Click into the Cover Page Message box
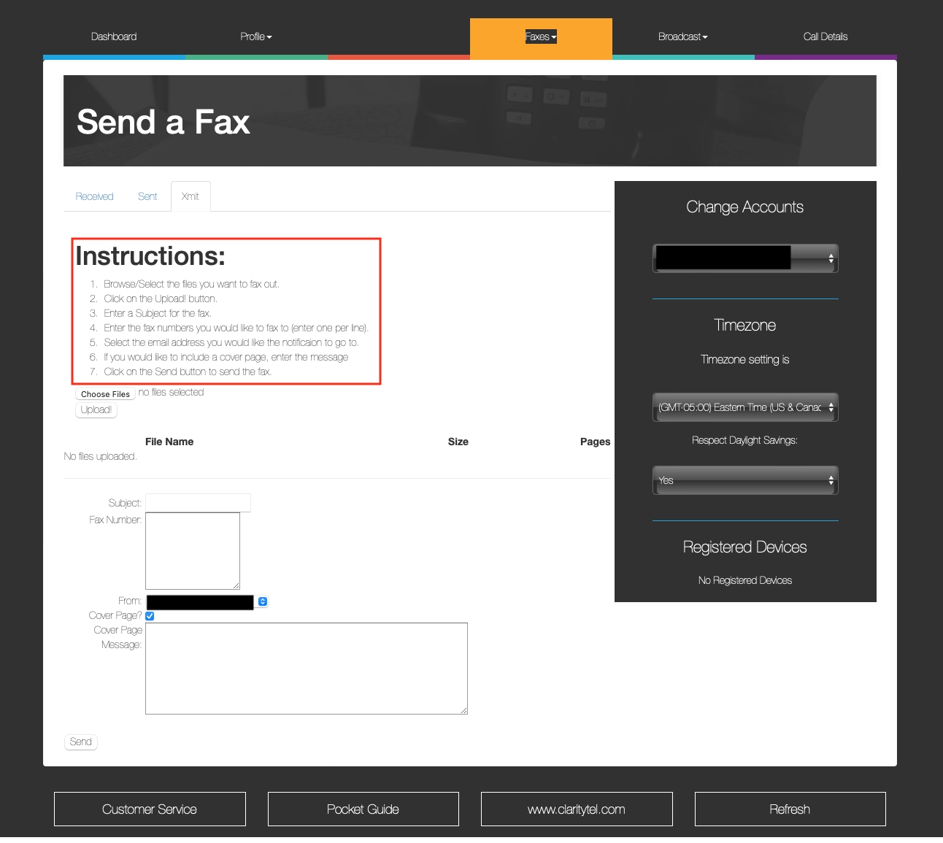Screen dimensions: 943x843 [307, 669]
